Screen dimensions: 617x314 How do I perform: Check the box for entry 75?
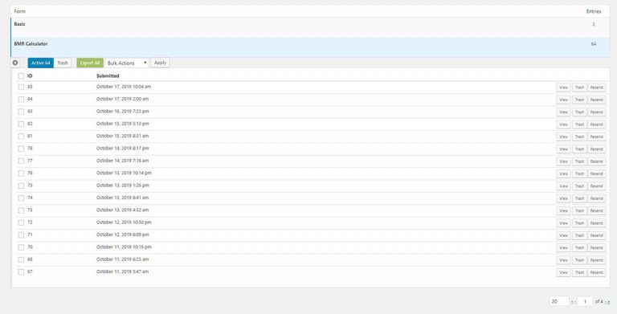(21, 186)
